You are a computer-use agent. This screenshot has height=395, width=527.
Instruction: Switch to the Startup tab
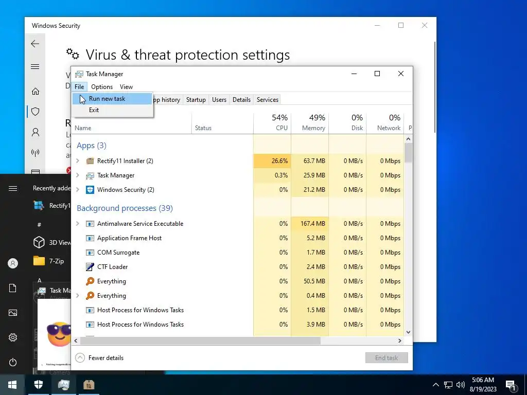click(x=196, y=100)
